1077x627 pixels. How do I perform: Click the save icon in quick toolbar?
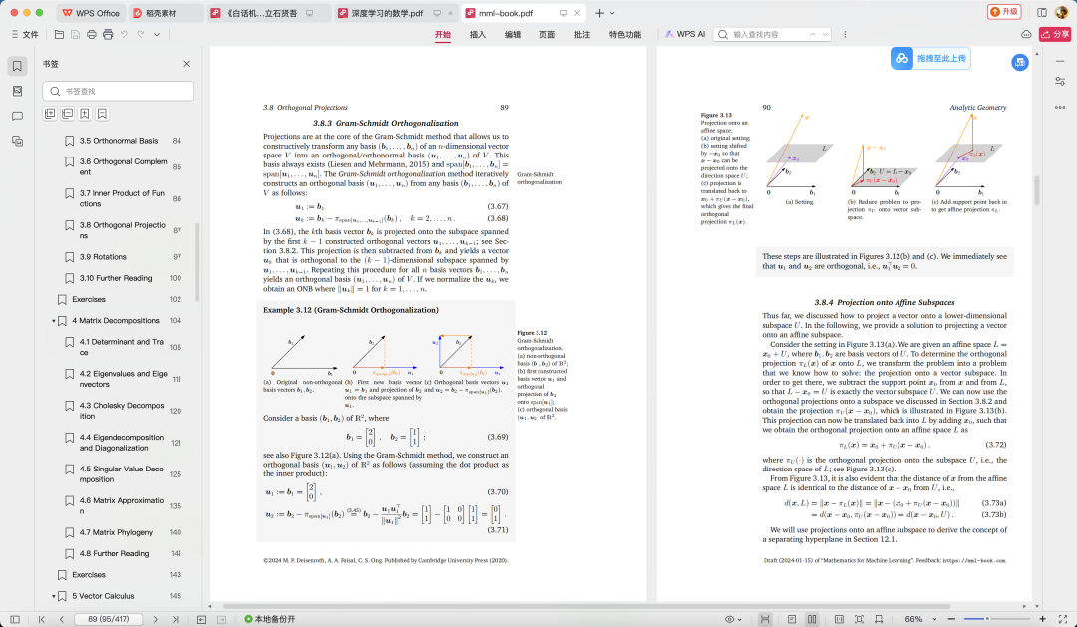75,34
